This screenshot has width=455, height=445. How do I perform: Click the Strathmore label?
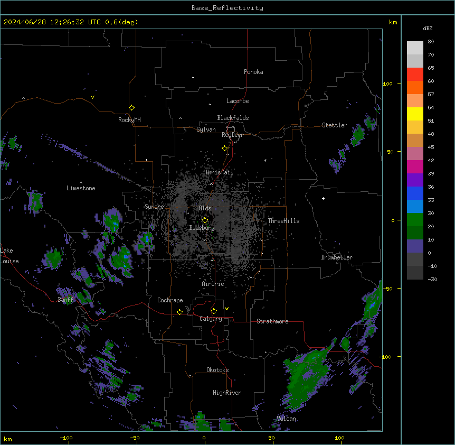272,321
